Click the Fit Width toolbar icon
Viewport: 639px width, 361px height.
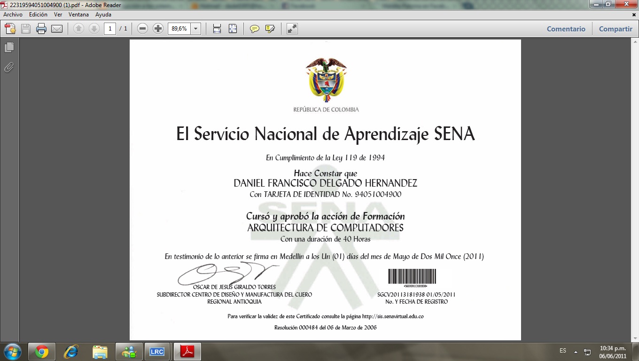216,28
